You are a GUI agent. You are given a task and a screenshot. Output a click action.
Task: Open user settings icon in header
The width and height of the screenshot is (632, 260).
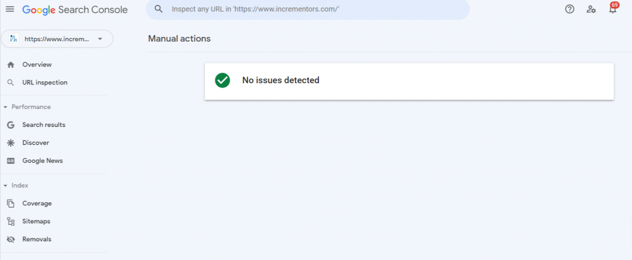[x=591, y=9]
